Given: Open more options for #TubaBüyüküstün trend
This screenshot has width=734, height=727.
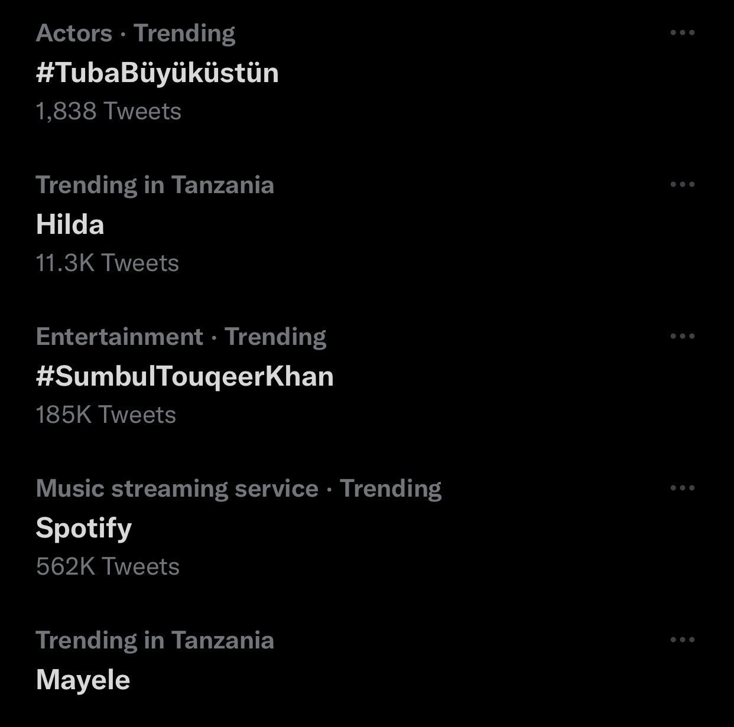Looking at the screenshot, I should coord(682,33).
